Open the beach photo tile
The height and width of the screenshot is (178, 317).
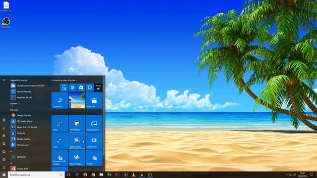point(77,100)
